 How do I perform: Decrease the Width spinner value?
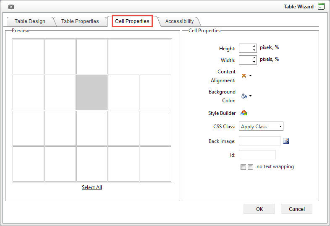[x=254, y=62]
